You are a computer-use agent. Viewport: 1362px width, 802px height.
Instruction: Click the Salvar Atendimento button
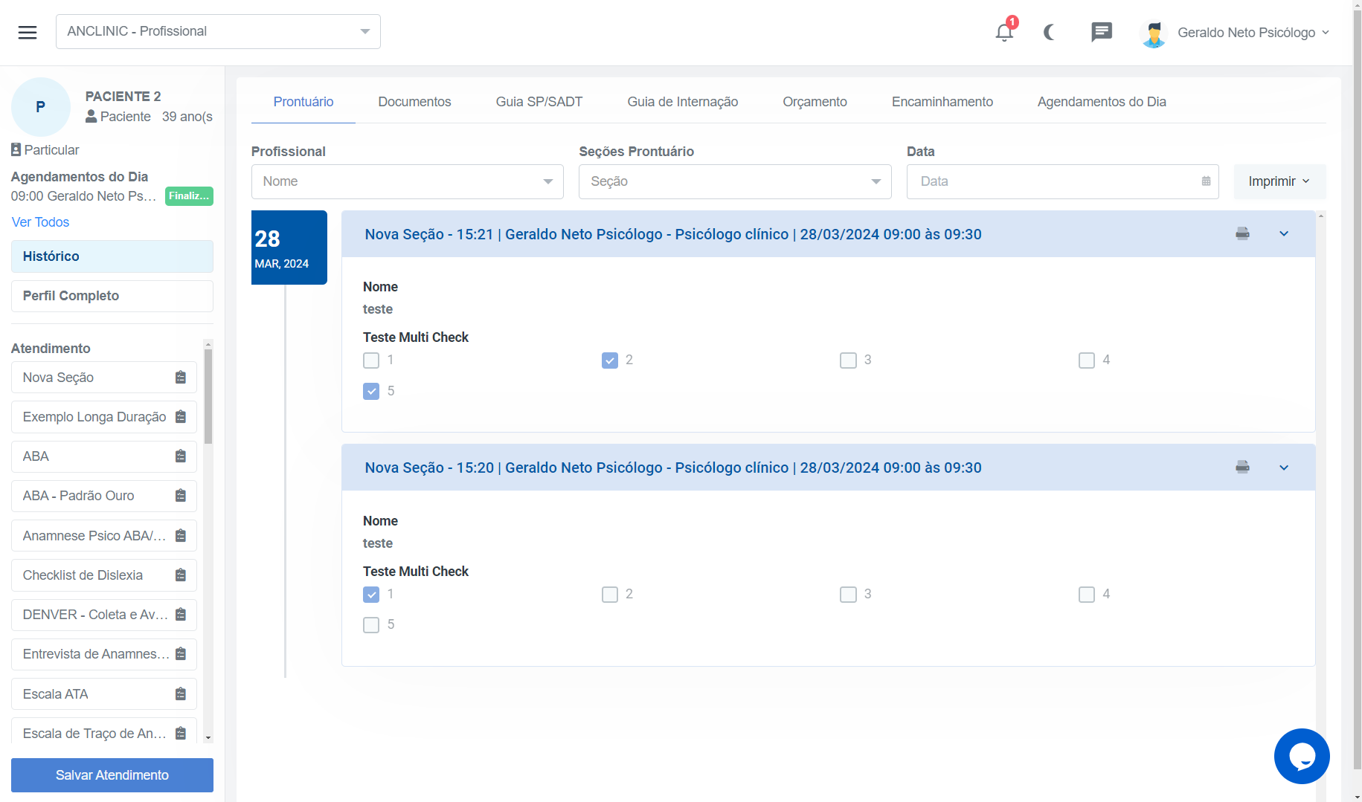112,775
